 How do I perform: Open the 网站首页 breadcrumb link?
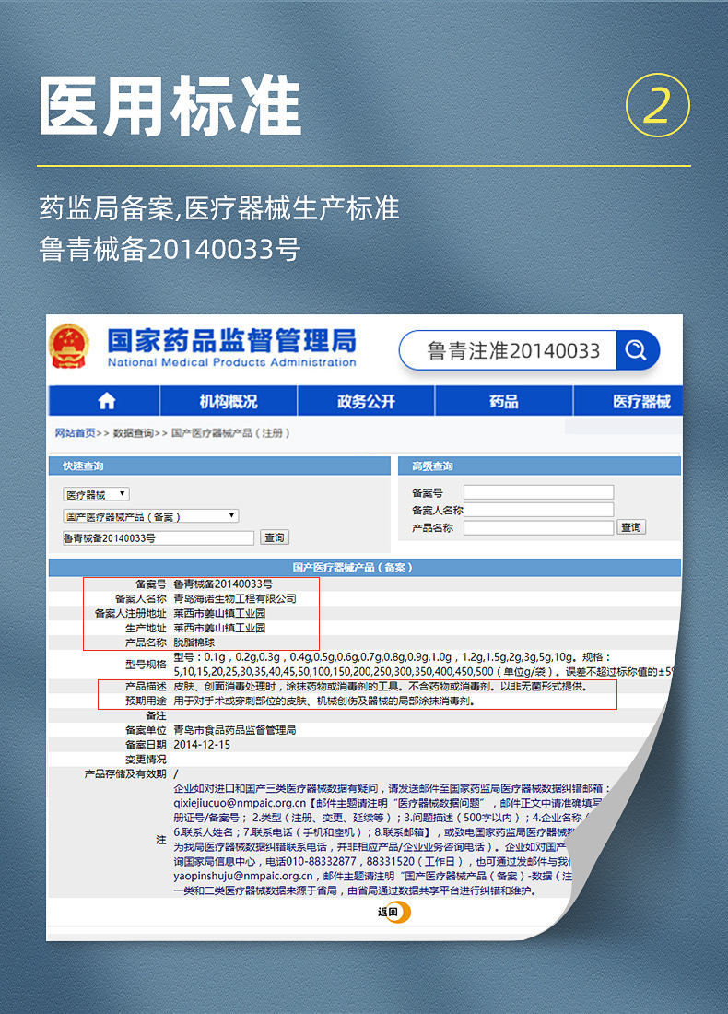(x=75, y=432)
